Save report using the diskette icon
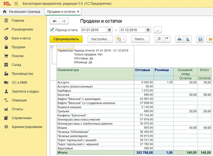 (x=200, y=39)
